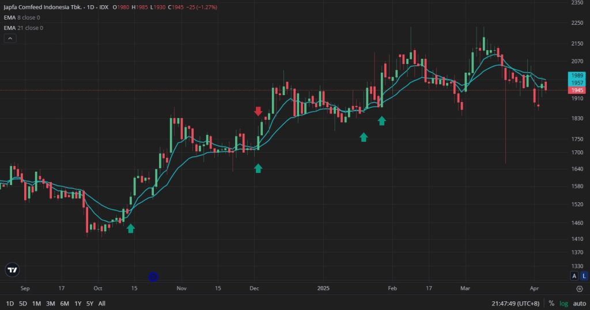Toggle percent scale in bottom bar

(x=551, y=303)
